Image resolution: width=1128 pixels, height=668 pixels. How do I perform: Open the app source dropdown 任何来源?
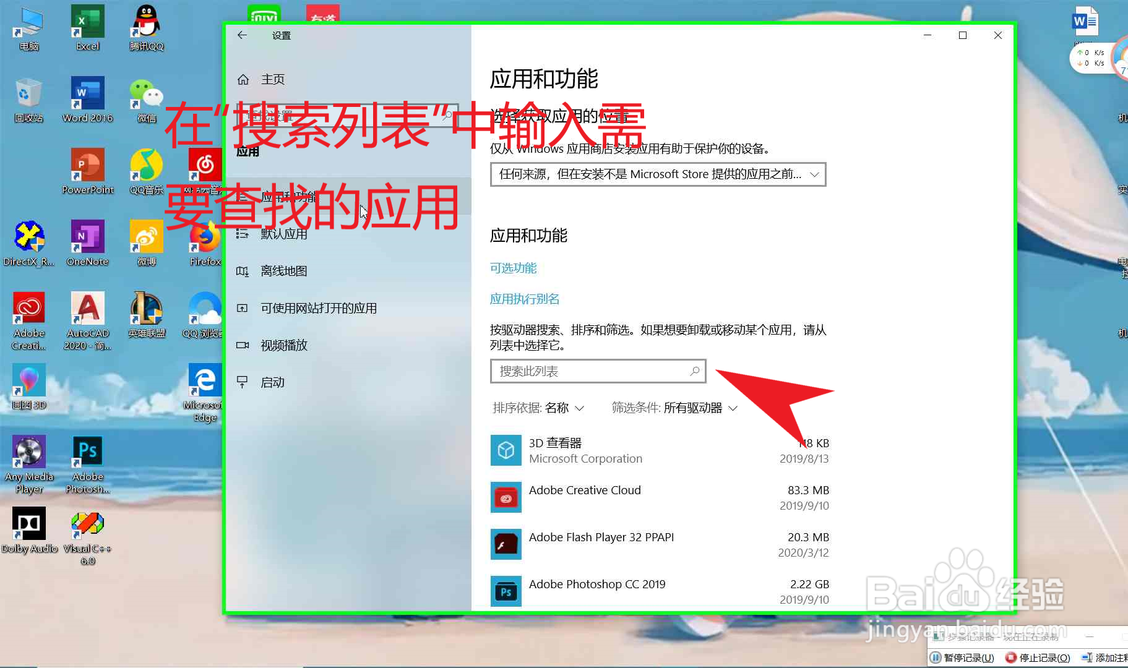658,174
